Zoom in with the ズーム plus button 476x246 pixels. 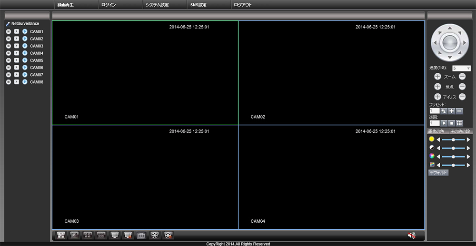click(x=437, y=77)
